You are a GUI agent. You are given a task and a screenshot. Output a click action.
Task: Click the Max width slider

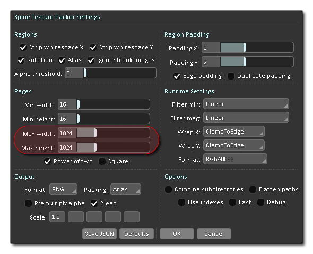pos(113,133)
